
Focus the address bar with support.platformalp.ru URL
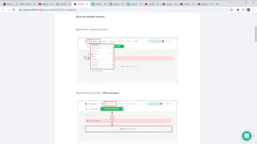pyautogui.click(x=124, y=10)
